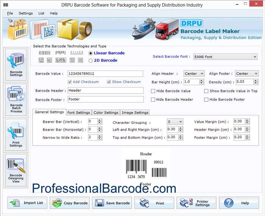Click the first linear barcode sample icon
This screenshot has width=265, height=216.
pyautogui.click(x=44, y=53)
